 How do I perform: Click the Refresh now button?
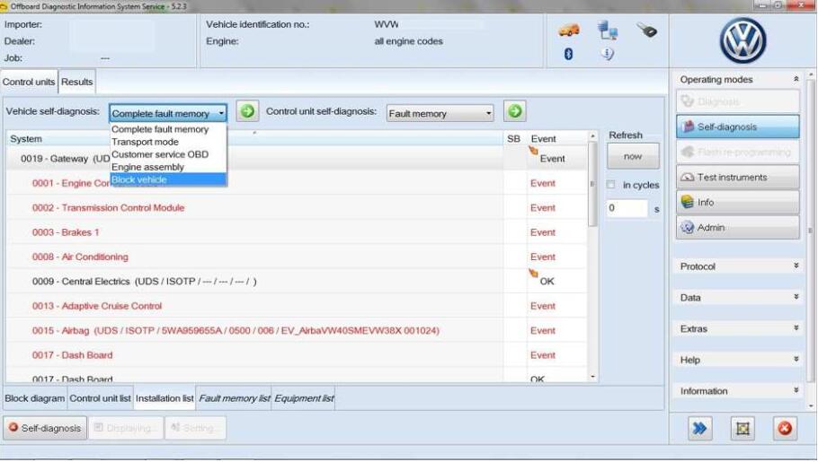coord(633,156)
